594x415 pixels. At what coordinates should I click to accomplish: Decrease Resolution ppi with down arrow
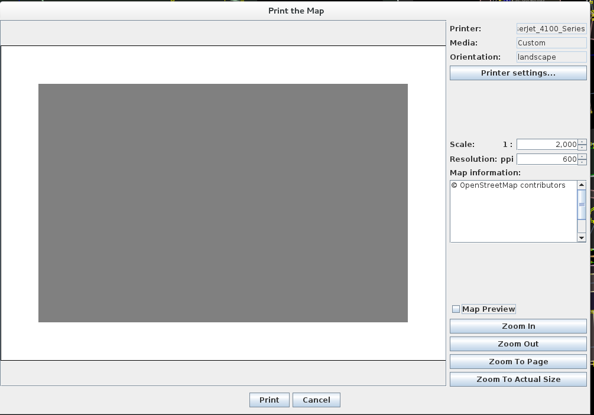tap(582, 162)
